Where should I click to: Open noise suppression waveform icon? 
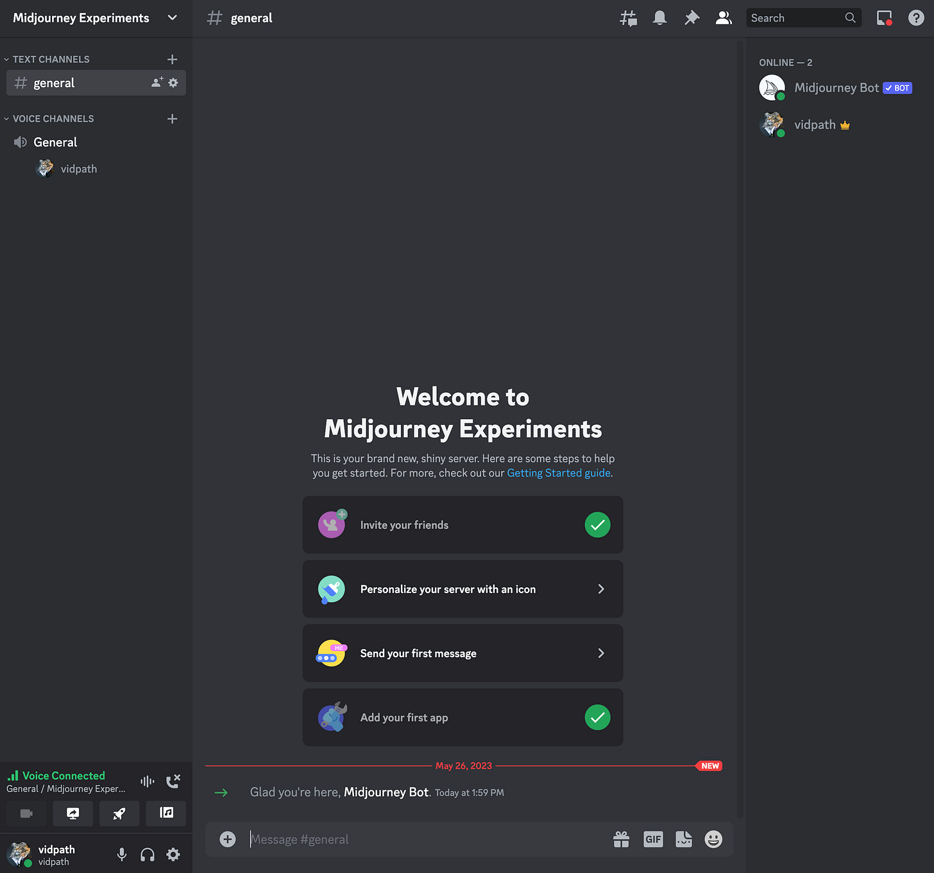(x=148, y=781)
